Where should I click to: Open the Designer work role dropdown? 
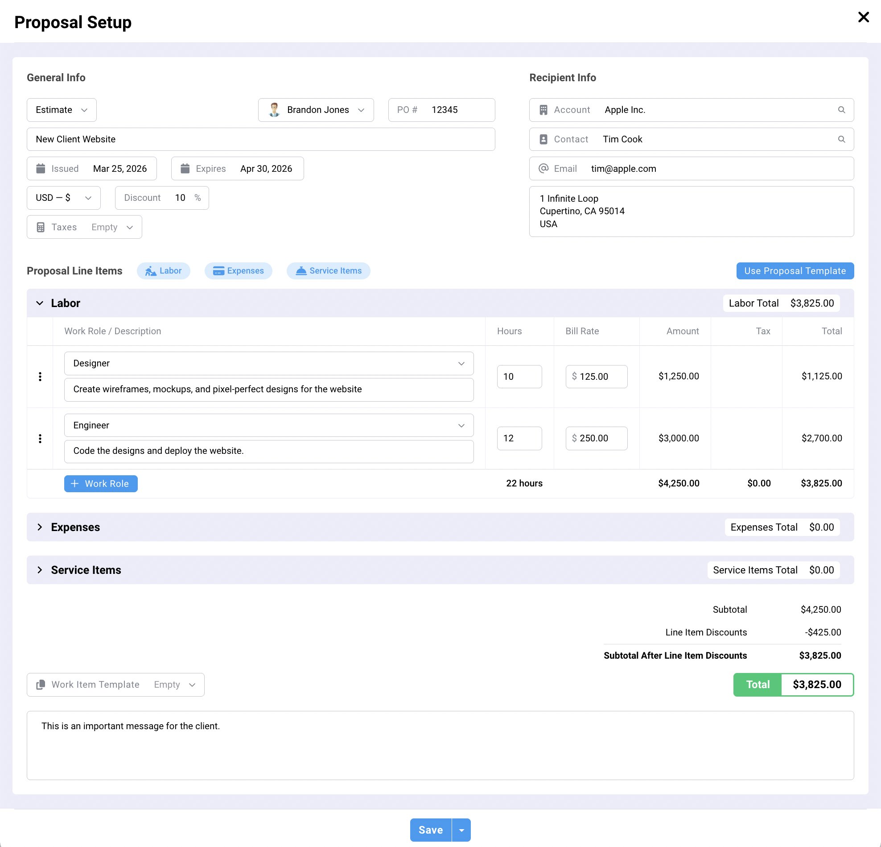[x=268, y=363]
